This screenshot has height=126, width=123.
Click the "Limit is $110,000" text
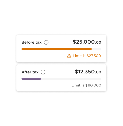point(86,85)
